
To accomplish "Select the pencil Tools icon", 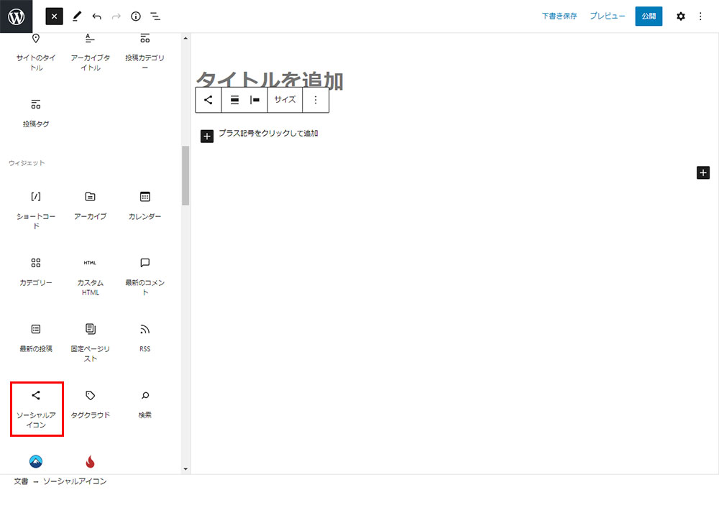I will click(77, 16).
